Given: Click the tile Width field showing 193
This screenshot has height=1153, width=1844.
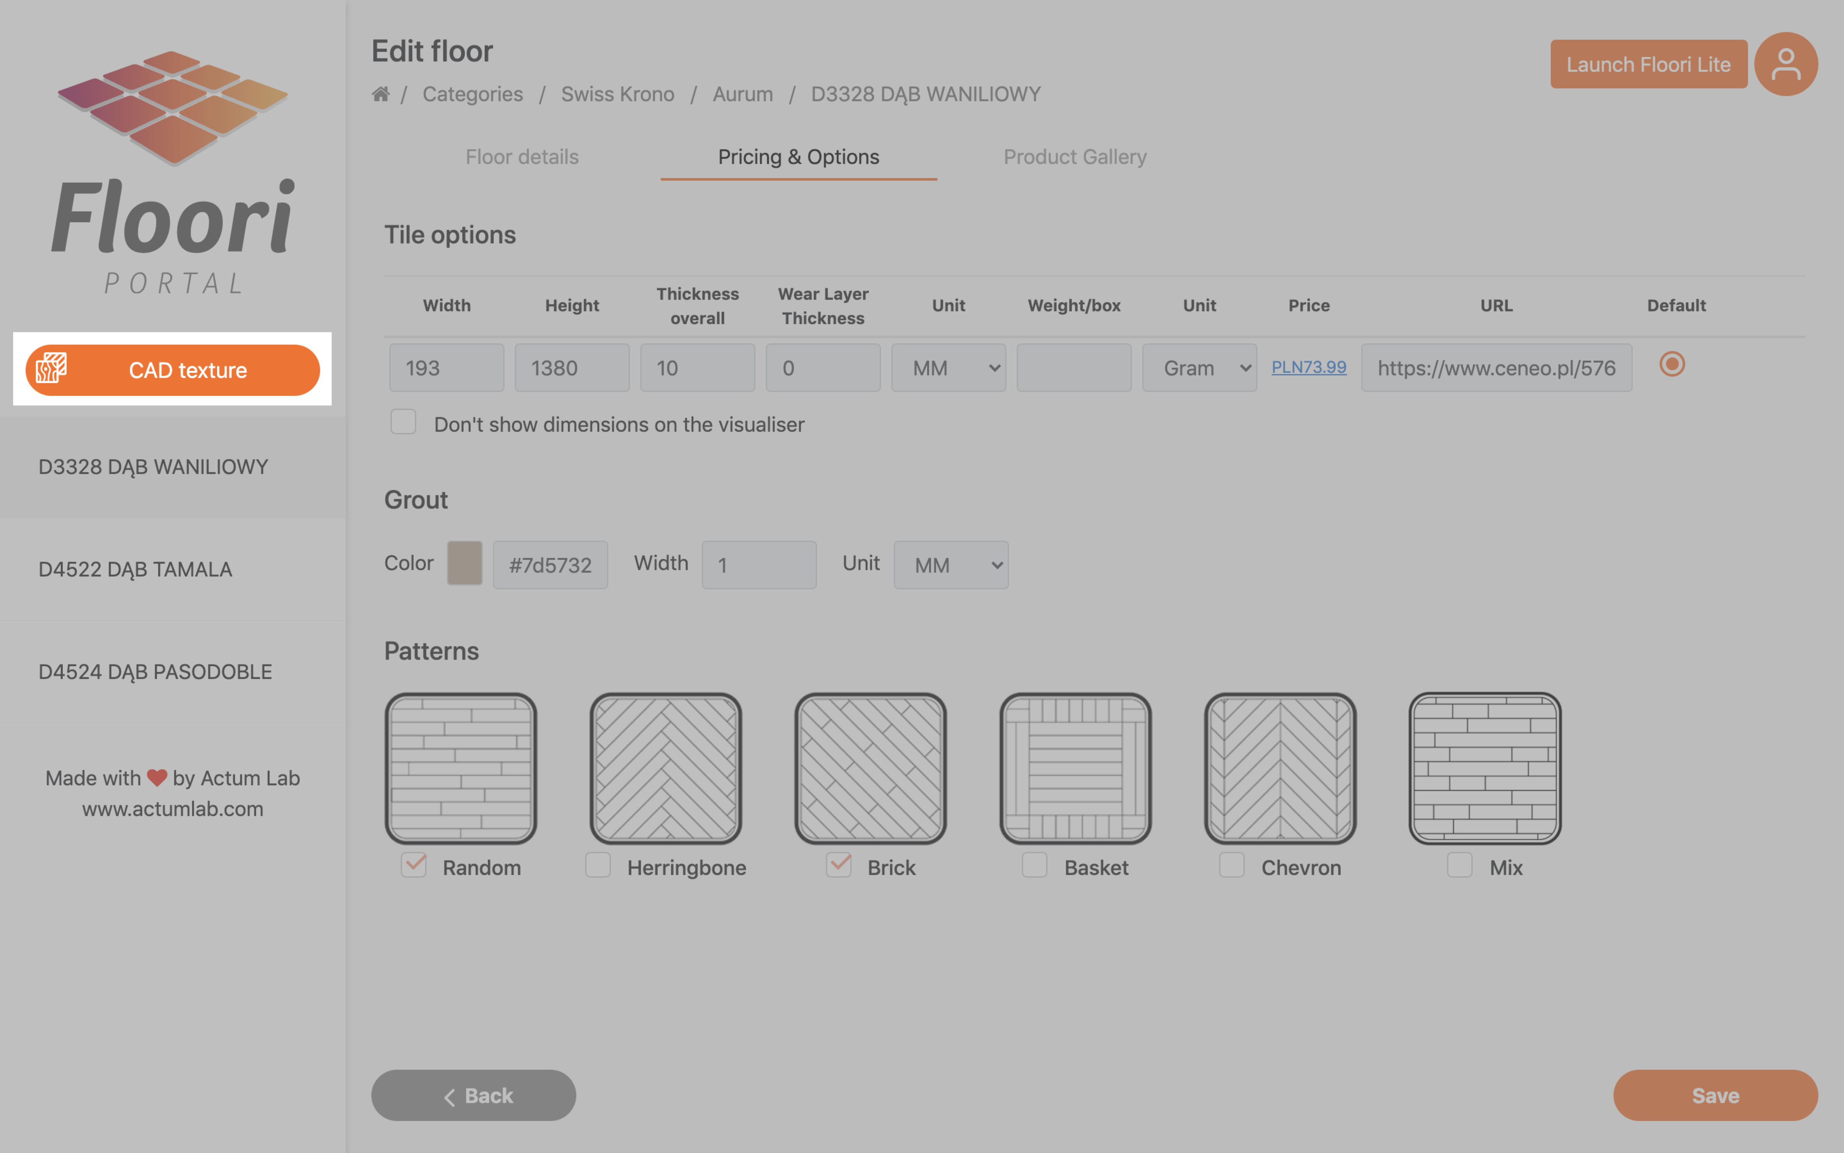Looking at the screenshot, I should 447,368.
